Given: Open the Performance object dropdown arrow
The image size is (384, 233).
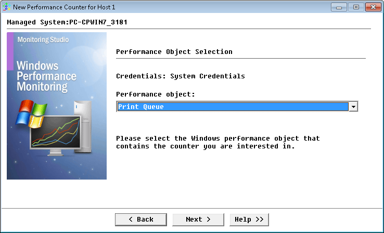Looking at the screenshot, I should click(353, 107).
